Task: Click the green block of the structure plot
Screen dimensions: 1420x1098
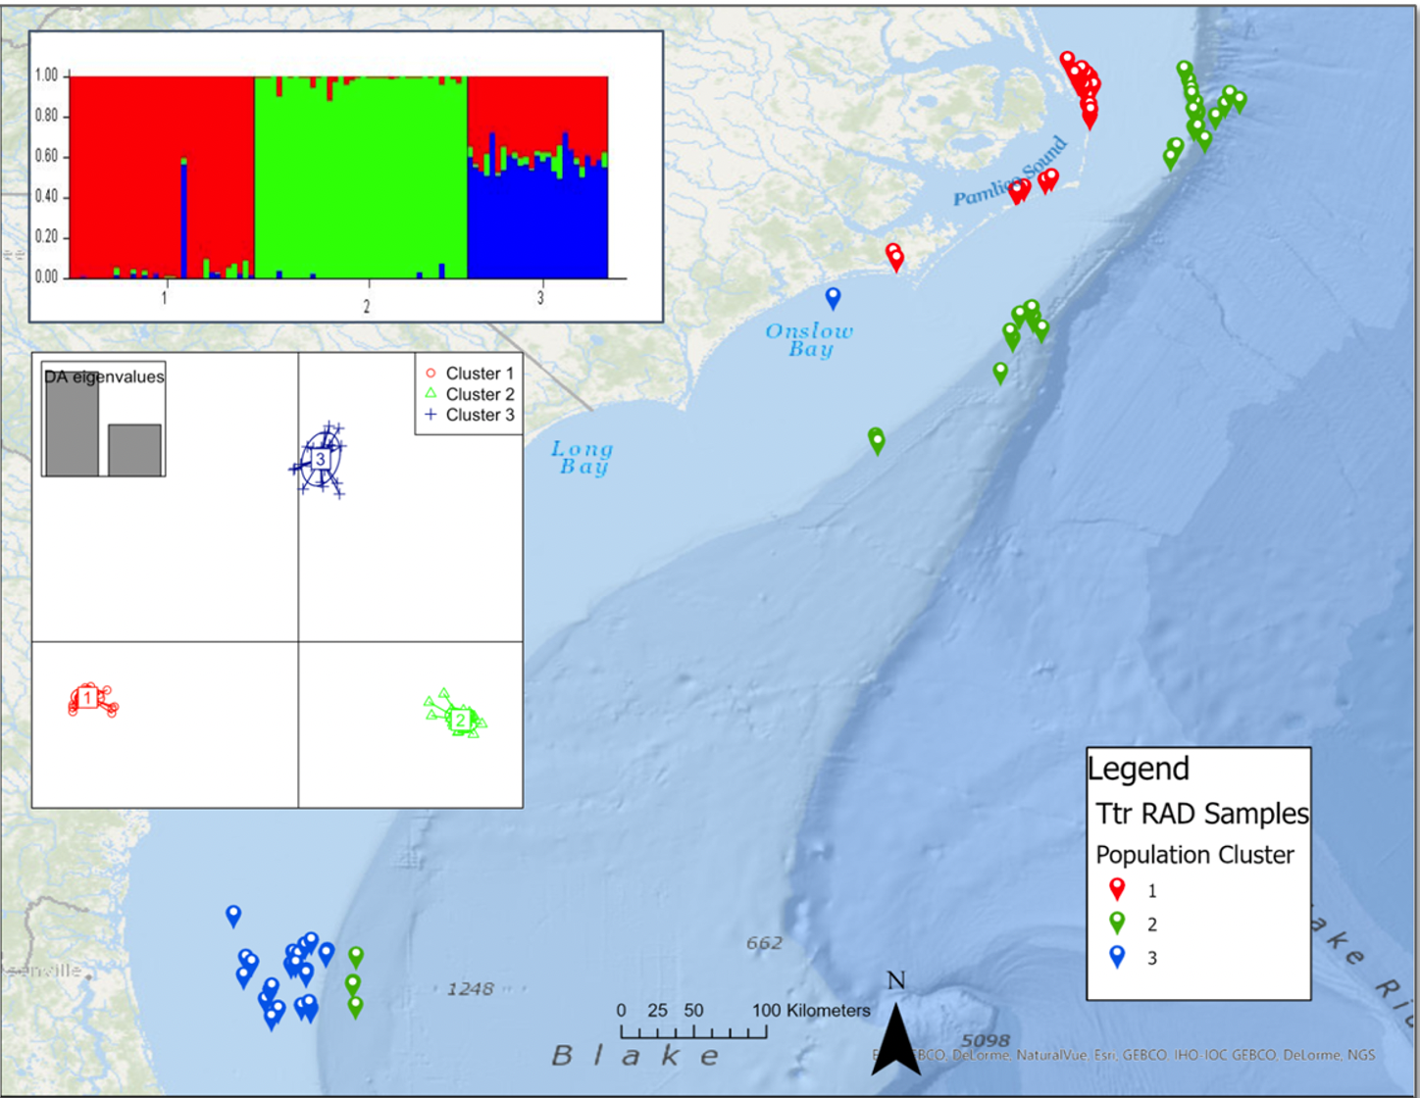Action: coord(360,178)
